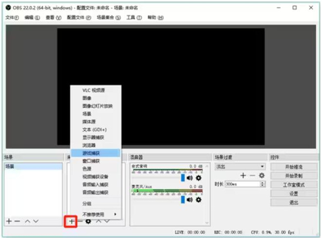Click the 开始录制 button
This screenshot has width=322, height=238.
tap(294, 176)
